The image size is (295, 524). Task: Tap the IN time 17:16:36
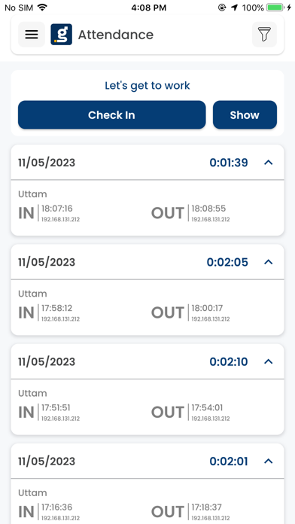[56, 507]
